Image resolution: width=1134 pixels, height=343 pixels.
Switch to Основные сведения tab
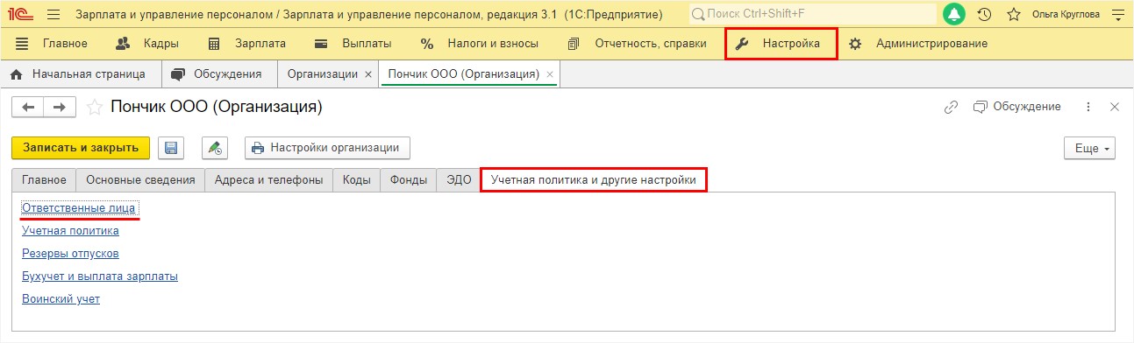(140, 179)
